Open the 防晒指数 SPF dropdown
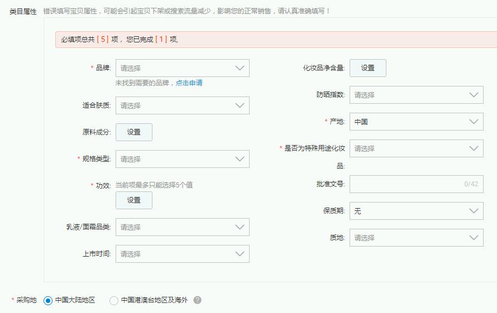497x313 pixels. click(416, 95)
